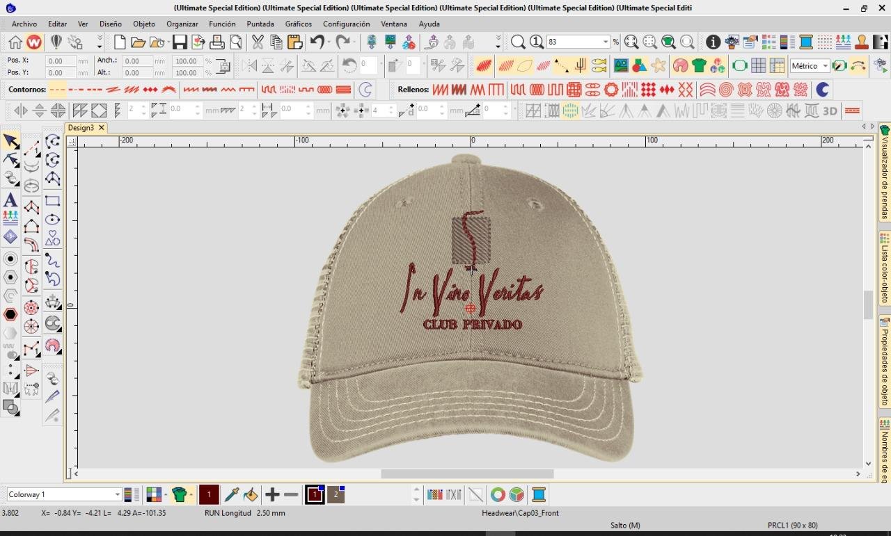Click the plus icon to add color

(272, 495)
